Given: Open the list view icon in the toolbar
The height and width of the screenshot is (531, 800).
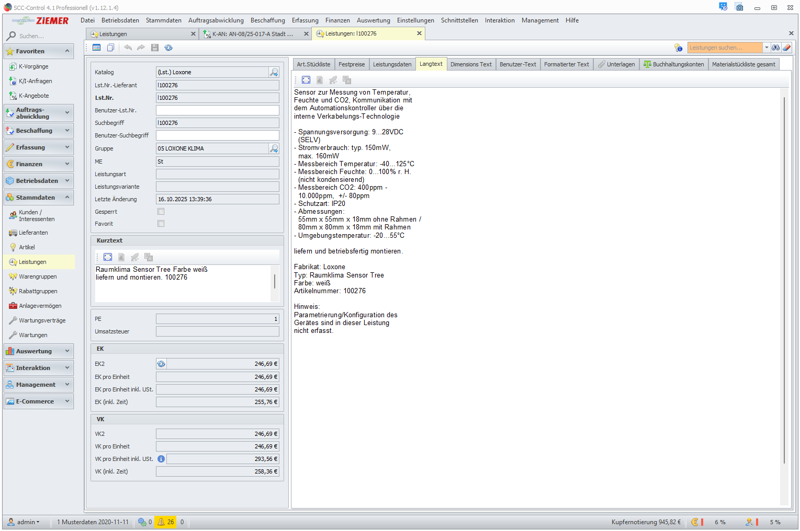Looking at the screenshot, I should [x=96, y=48].
